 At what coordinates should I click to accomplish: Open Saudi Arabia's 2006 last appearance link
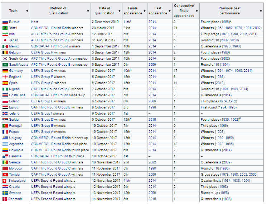[152, 65]
